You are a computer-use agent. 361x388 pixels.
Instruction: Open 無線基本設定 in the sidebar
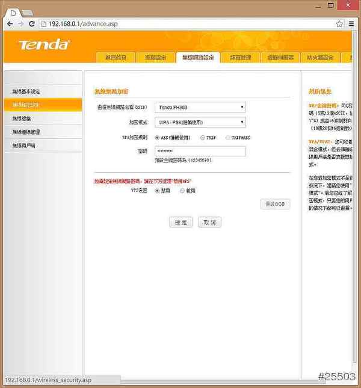[x=43, y=91]
